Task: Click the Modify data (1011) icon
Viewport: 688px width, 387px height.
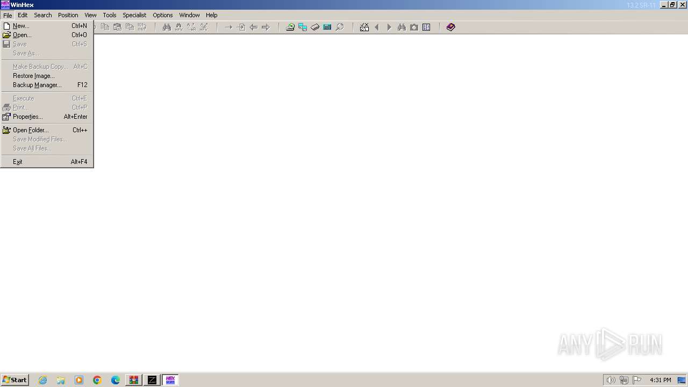Action: click(x=142, y=27)
